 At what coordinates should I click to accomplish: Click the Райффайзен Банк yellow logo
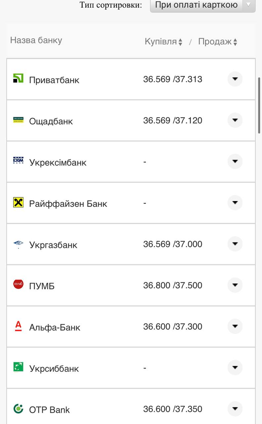coord(18,202)
